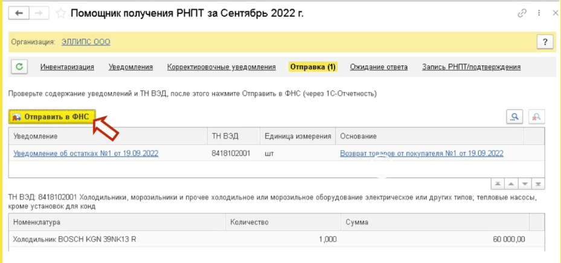This screenshot has width=561, height=263.
Task: Go to Корректировочные уведомления step
Action: pos(221,67)
